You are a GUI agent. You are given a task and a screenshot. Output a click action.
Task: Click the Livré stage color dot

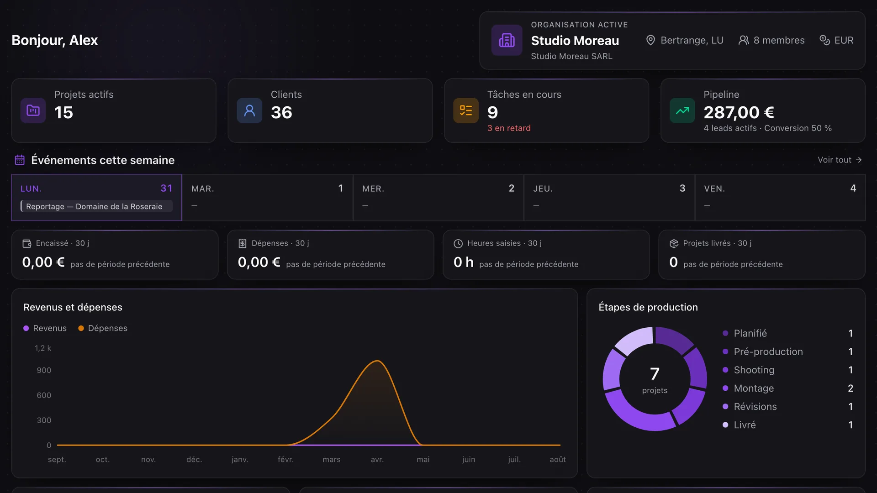coord(725,425)
